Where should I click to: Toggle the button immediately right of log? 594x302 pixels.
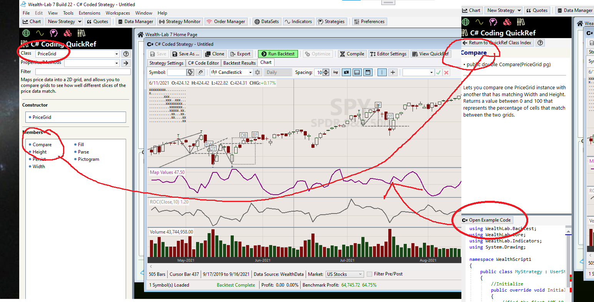(x=346, y=72)
